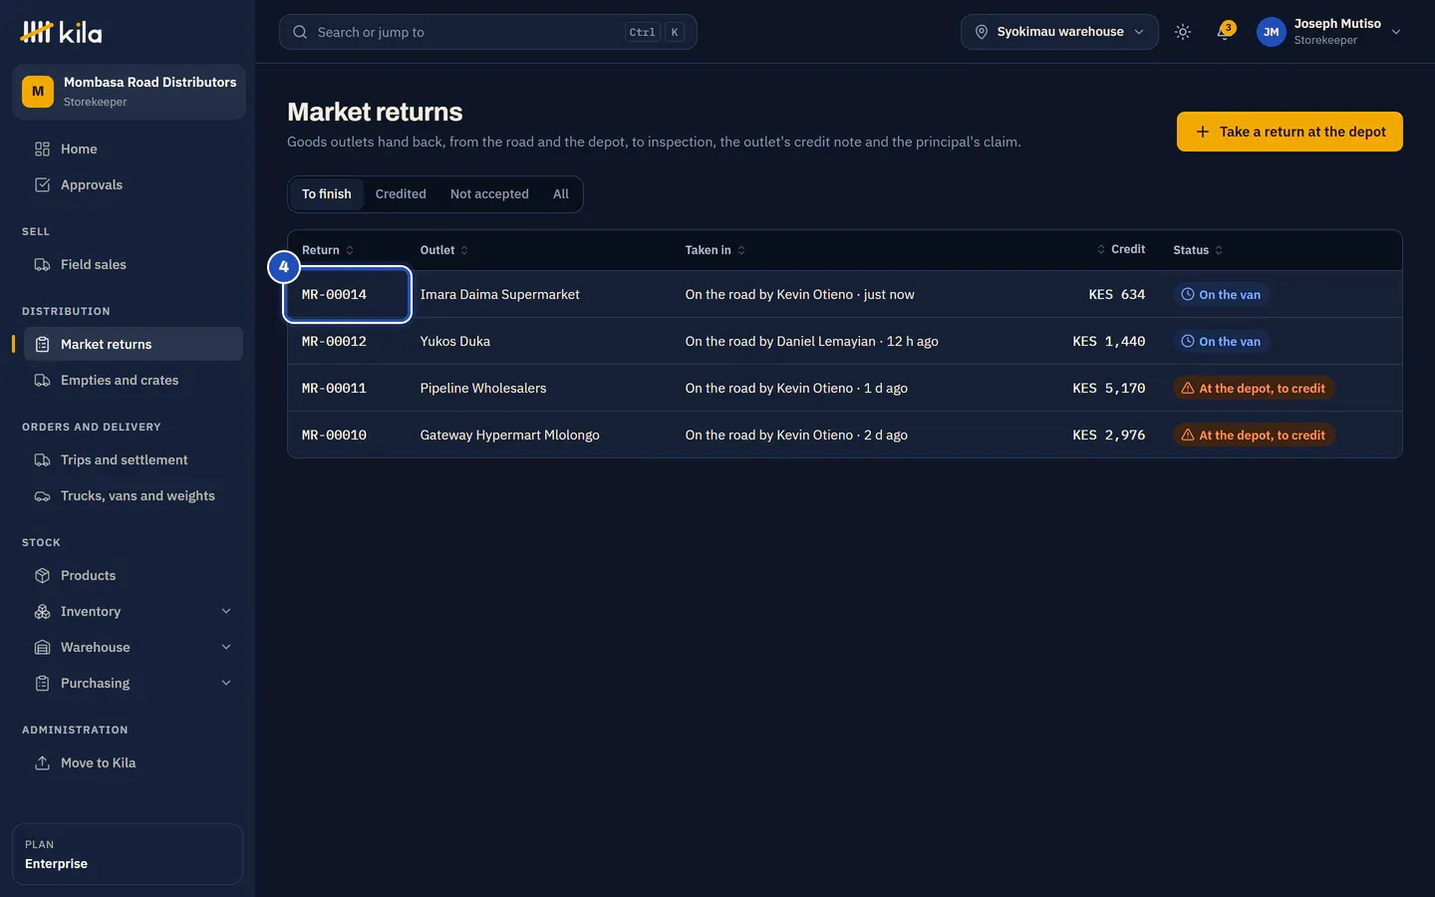
Task: Click the Move to Kila upload icon
Action: (42, 762)
